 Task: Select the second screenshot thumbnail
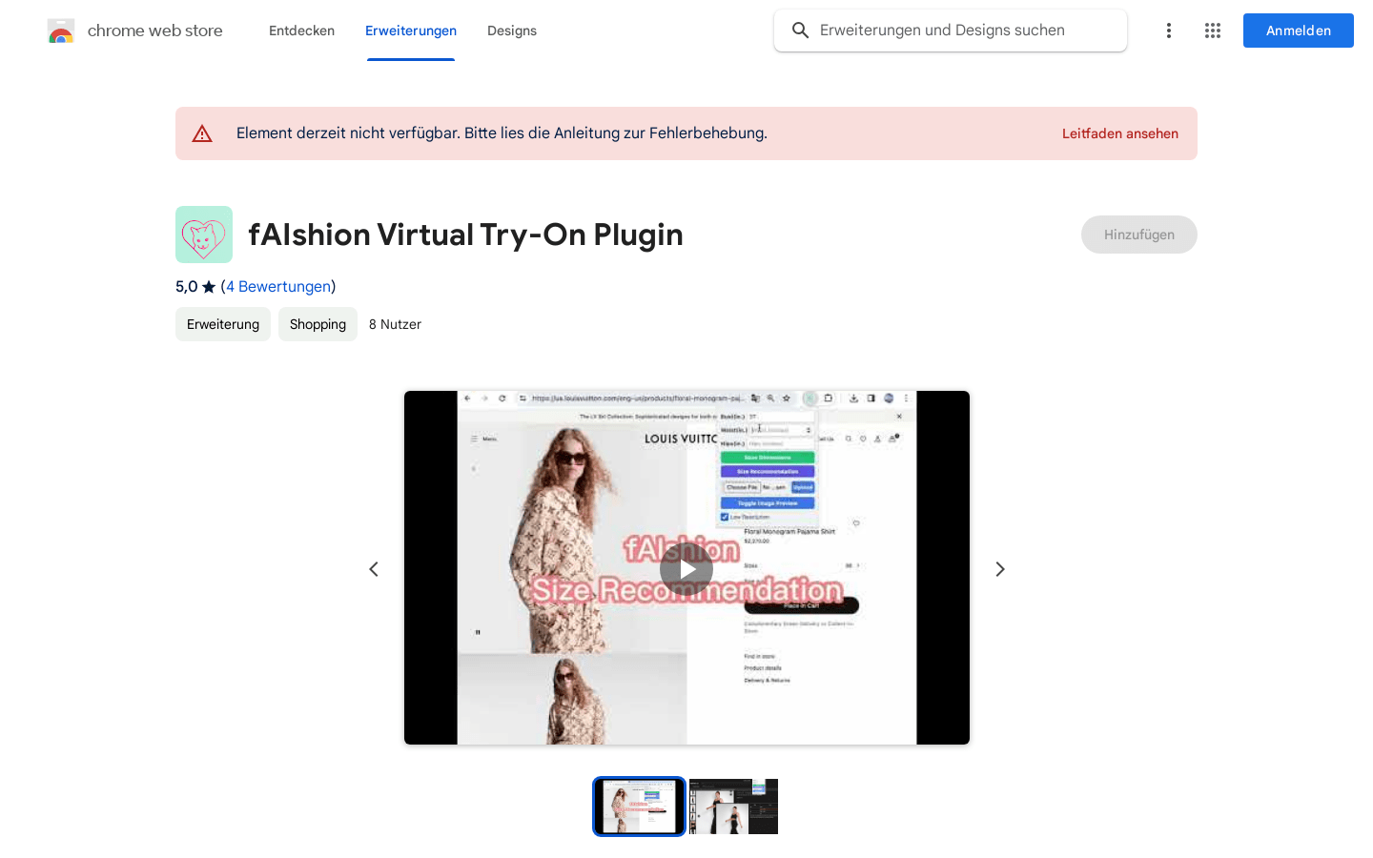[x=733, y=807]
